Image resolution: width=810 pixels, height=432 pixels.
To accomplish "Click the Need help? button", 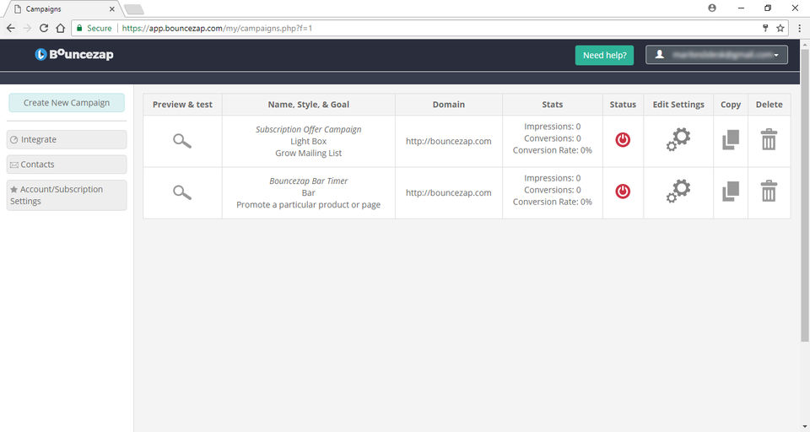I will [x=604, y=56].
